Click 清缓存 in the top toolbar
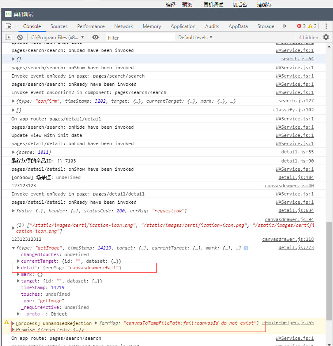Viewport: 333px width, 346px height. pyautogui.click(x=264, y=5)
